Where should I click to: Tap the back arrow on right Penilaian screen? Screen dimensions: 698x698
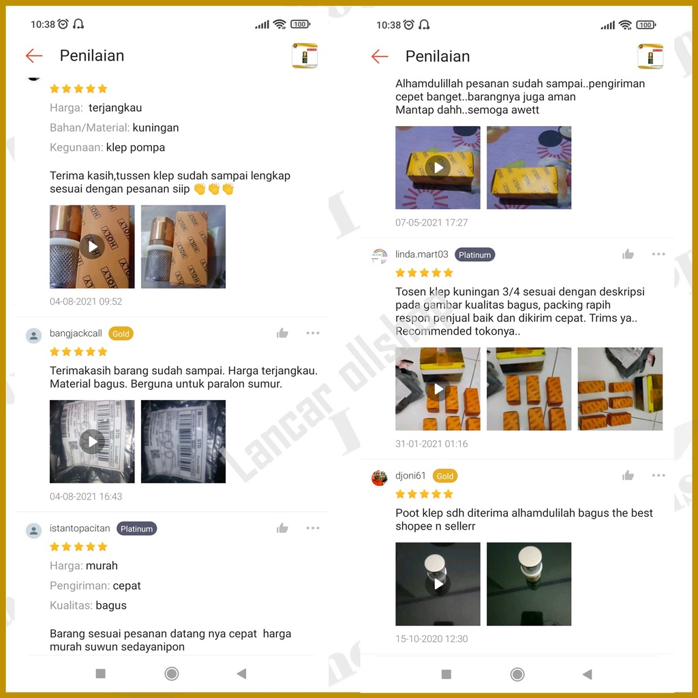click(380, 57)
